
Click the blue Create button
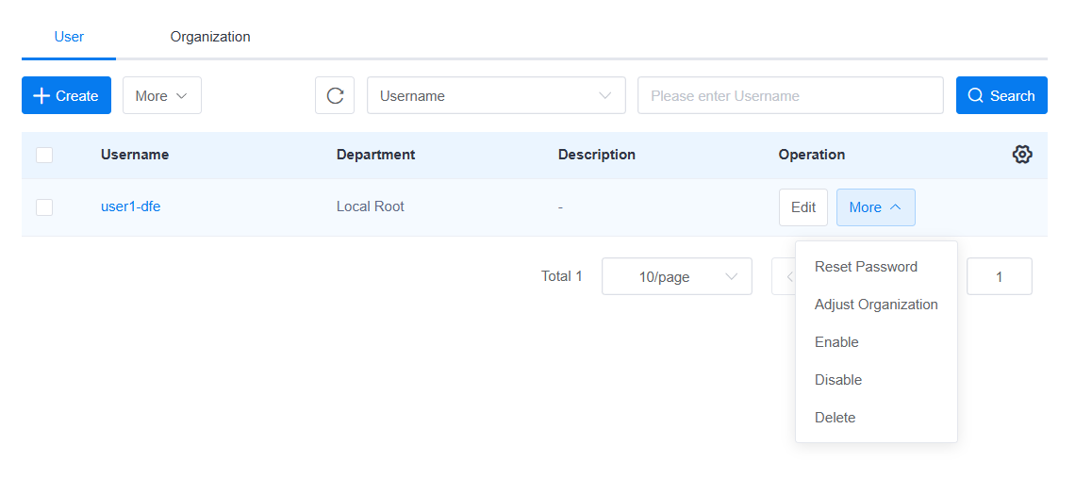[x=66, y=95]
